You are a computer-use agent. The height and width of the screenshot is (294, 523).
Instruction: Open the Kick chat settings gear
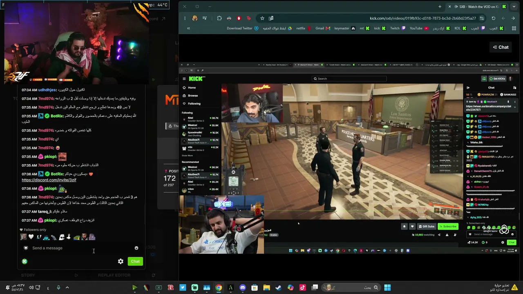[x=121, y=261]
